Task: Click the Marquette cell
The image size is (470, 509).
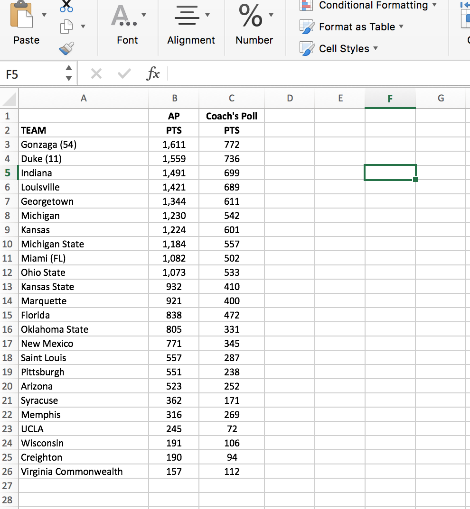Action: click(x=84, y=301)
